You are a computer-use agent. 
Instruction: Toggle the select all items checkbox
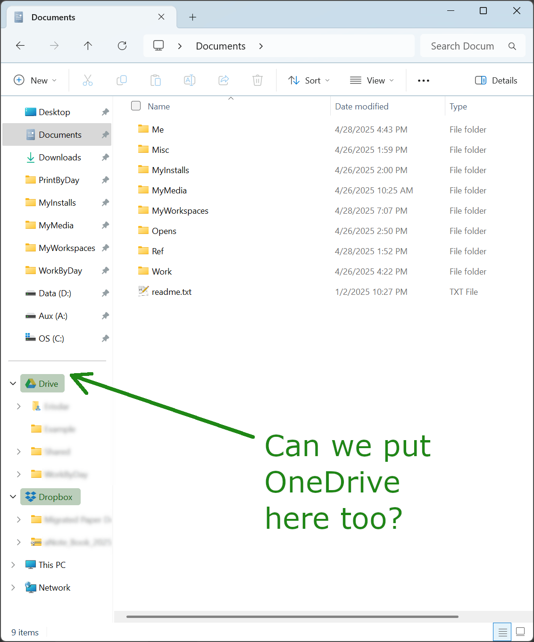(x=136, y=106)
